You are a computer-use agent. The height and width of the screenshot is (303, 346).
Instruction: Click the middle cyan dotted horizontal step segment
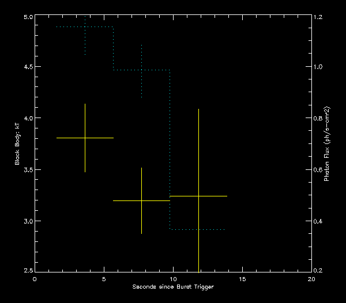click(x=142, y=70)
